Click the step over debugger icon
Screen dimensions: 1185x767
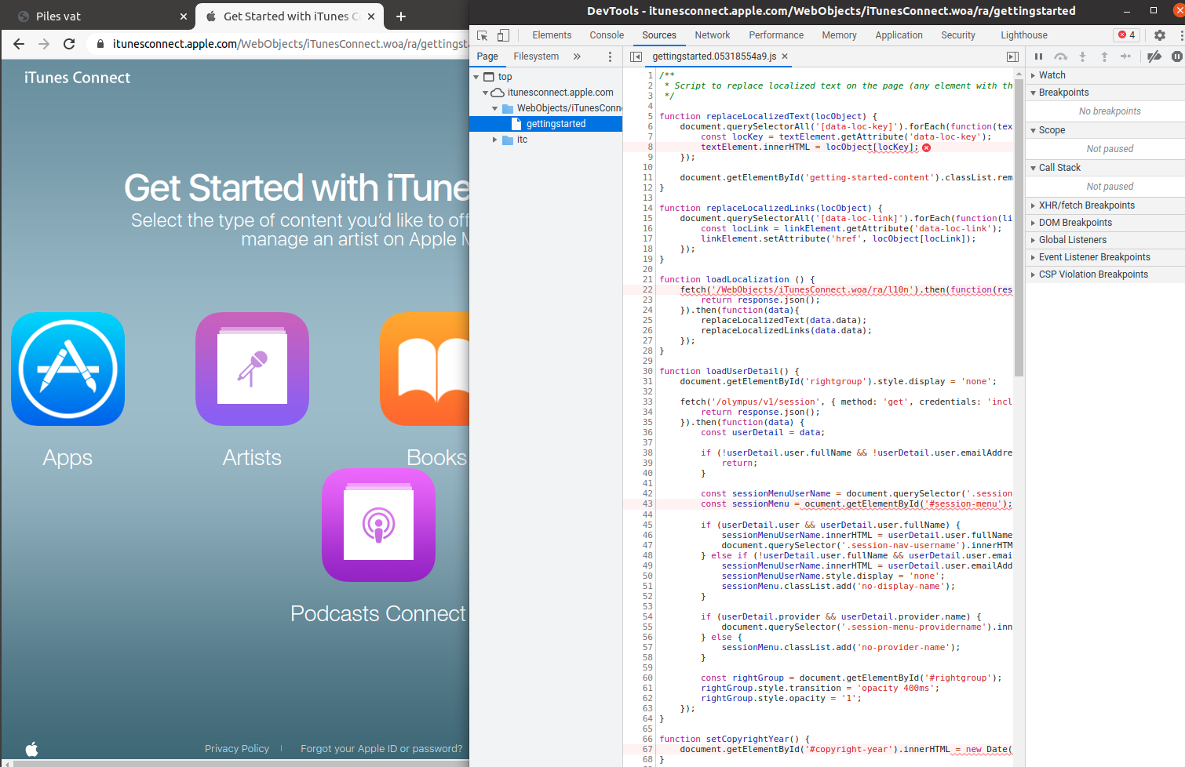tap(1061, 56)
